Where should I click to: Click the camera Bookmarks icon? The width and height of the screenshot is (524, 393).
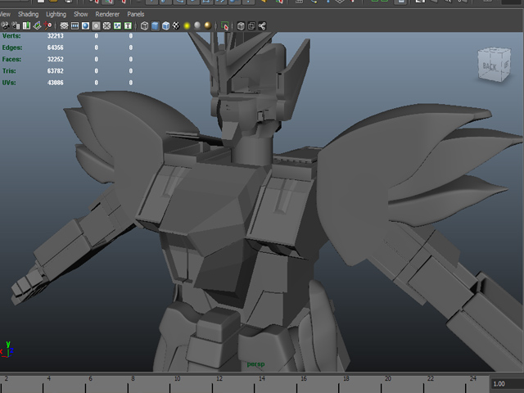point(26,25)
